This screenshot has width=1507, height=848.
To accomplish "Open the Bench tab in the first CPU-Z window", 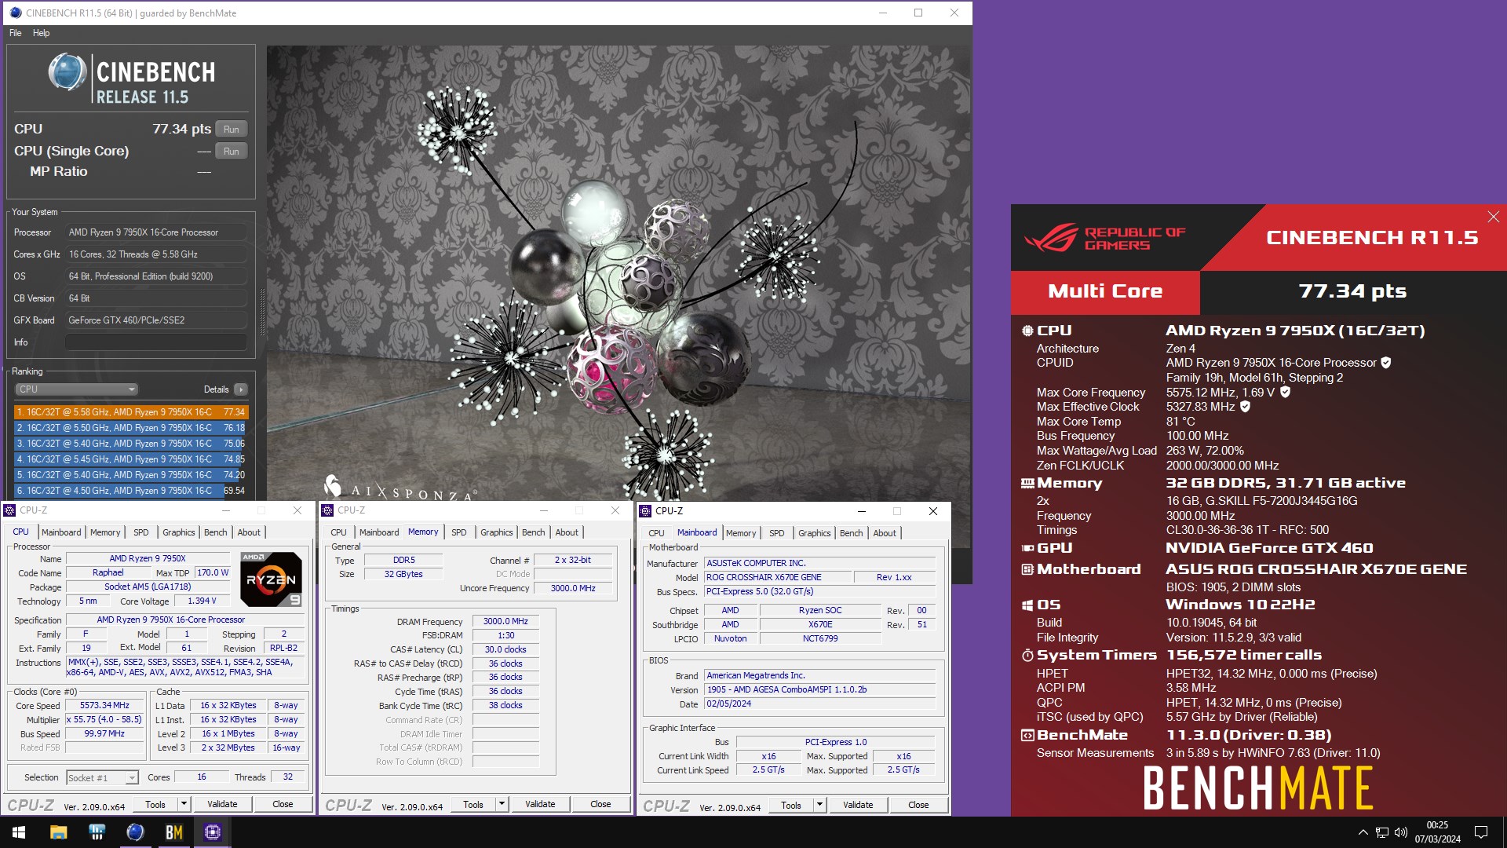I will click(x=215, y=532).
